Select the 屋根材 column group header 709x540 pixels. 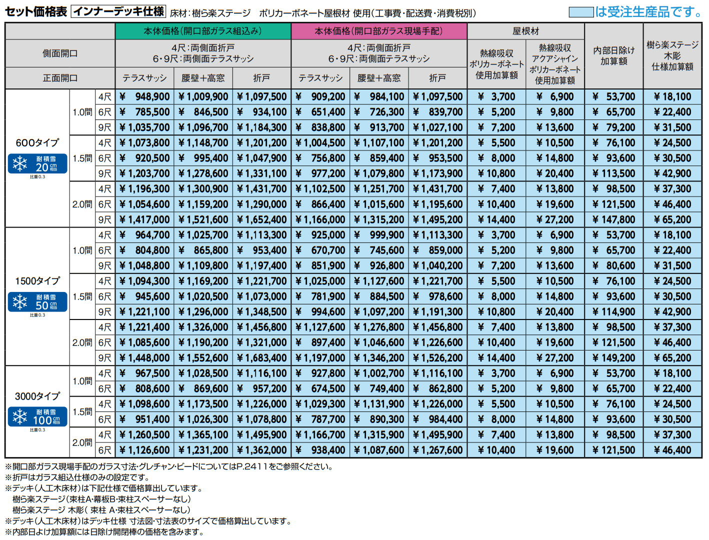pyautogui.click(x=526, y=31)
